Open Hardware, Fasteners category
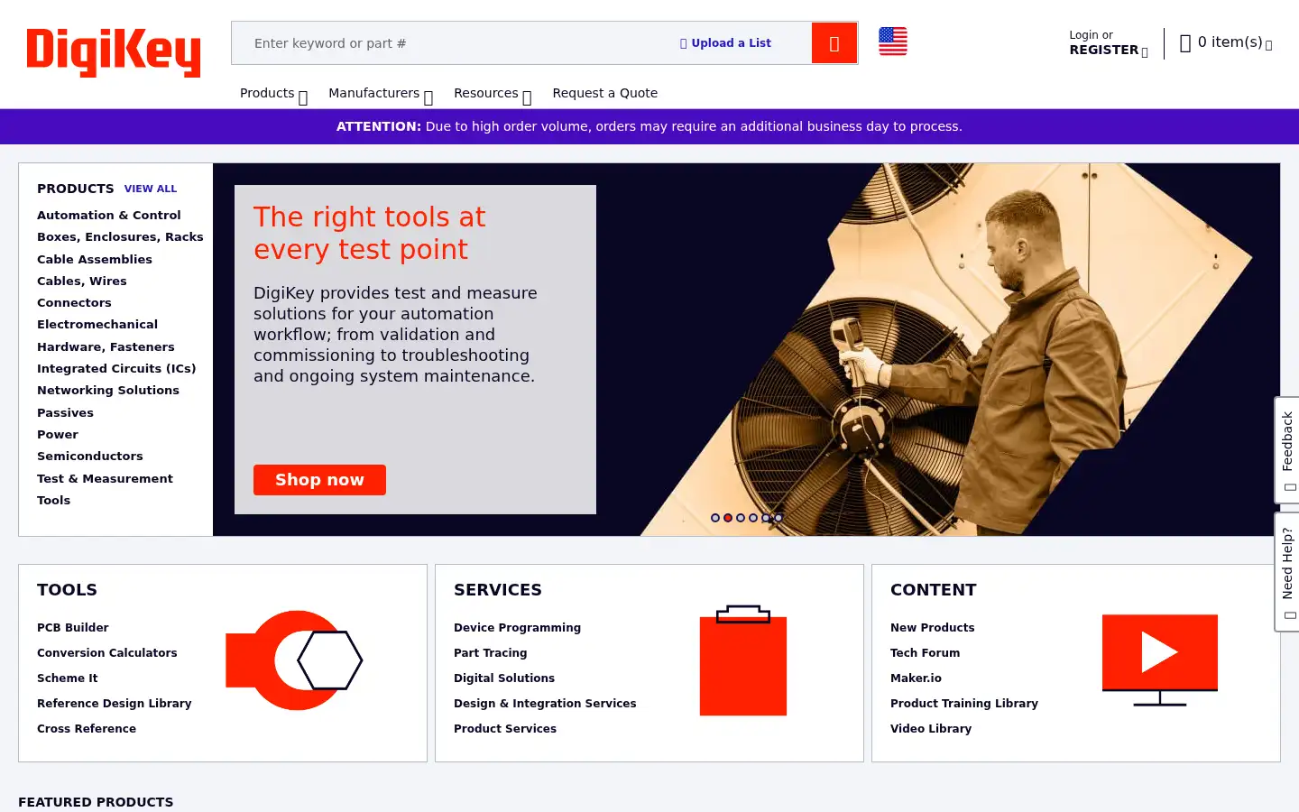The image size is (1299, 812). point(106,347)
